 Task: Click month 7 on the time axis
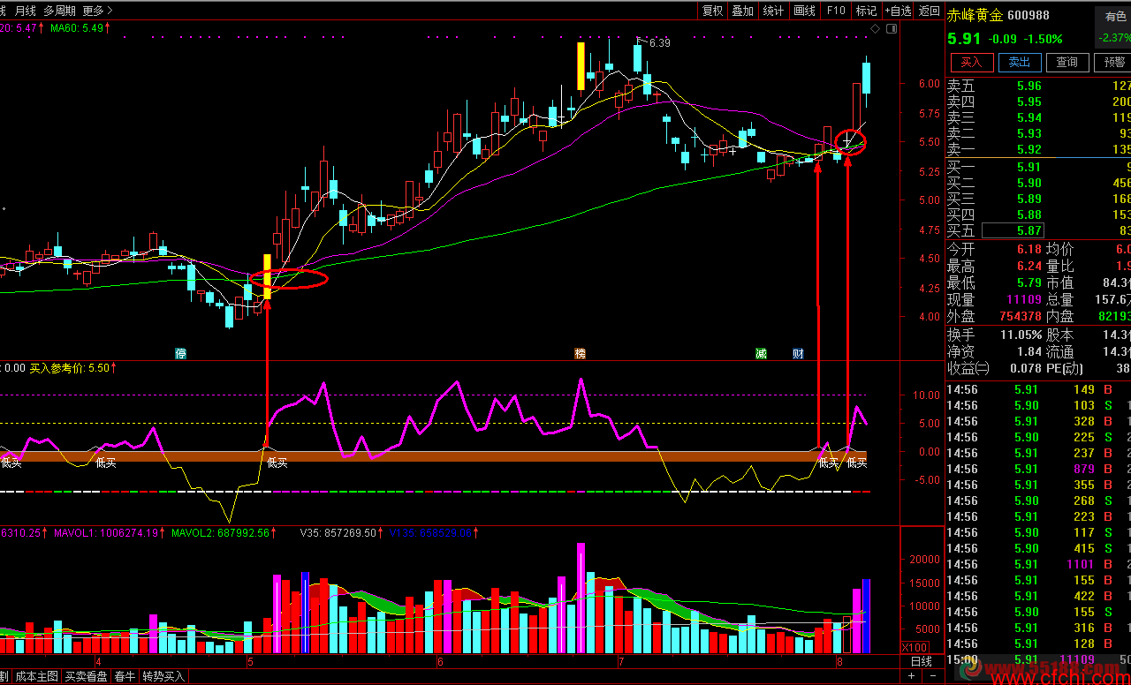click(x=621, y=661)
